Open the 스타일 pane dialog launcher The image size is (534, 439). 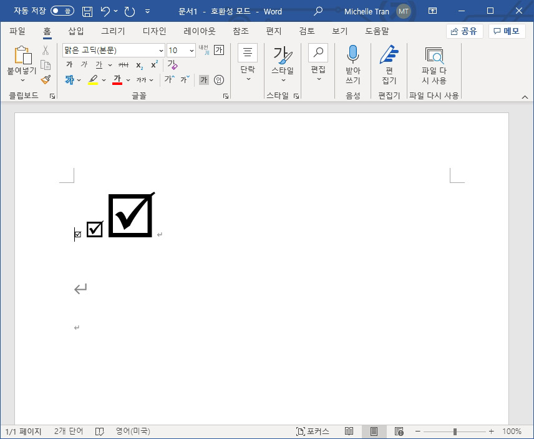click(x=296, y=96)
